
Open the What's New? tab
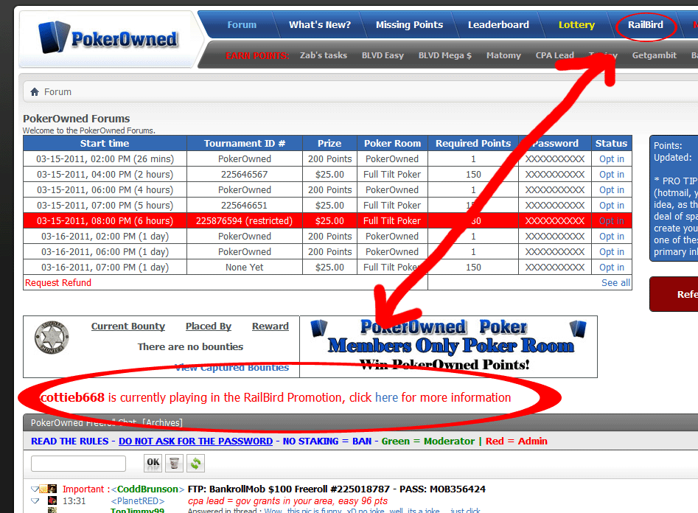click(x=320, y=25)
